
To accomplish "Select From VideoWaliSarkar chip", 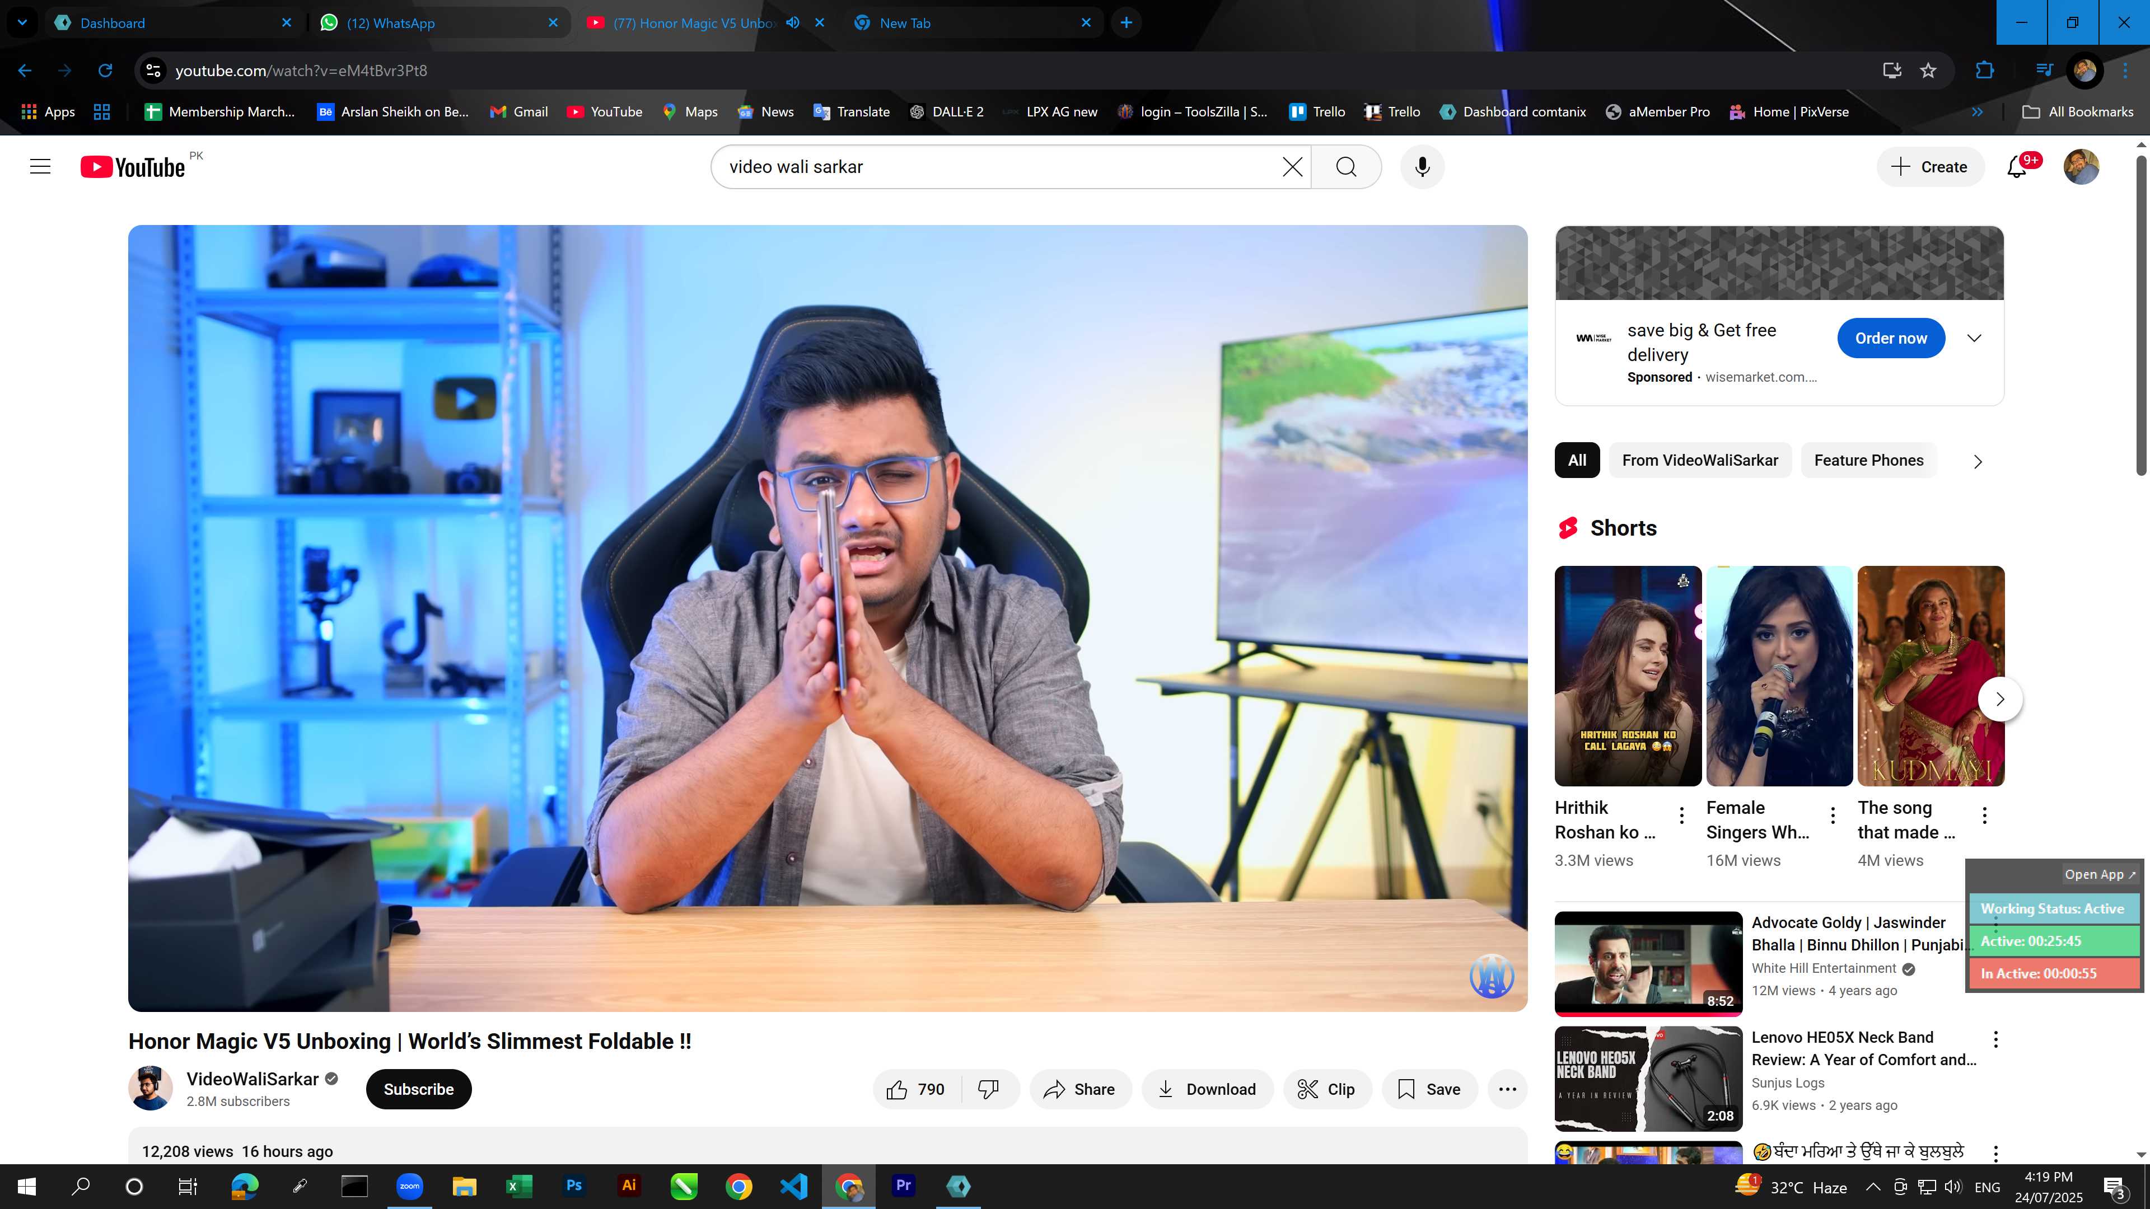I will [x=1699, y=461].
